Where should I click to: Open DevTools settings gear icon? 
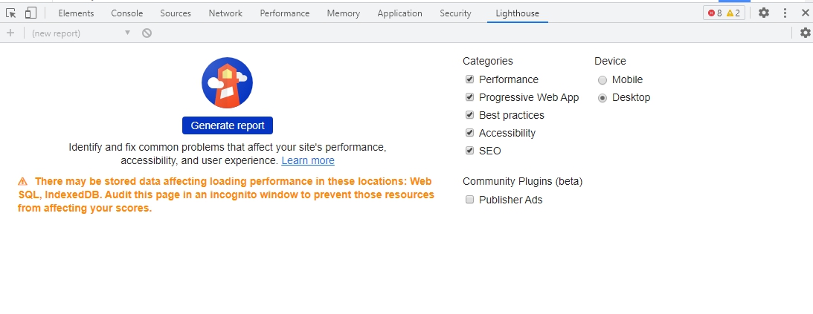pos(764,13)
